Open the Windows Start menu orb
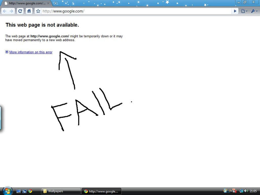 coord(8,191)
